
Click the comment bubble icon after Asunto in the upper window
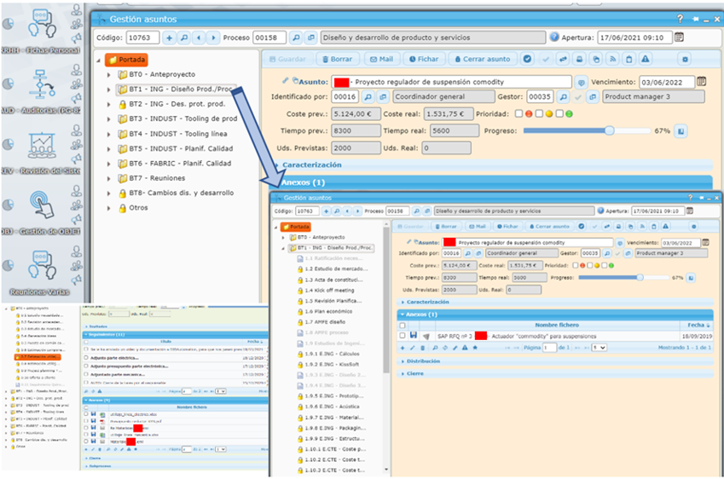(x=582, y=83)
